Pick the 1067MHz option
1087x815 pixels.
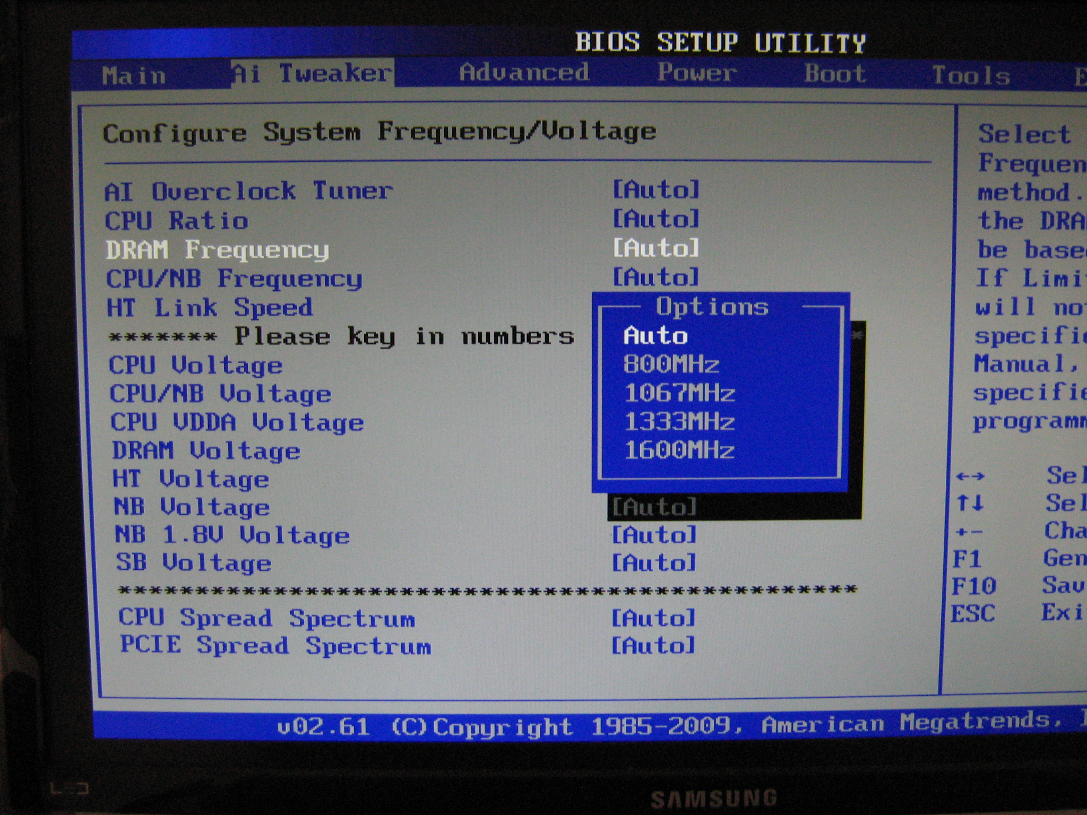click(x=679, y=393)
